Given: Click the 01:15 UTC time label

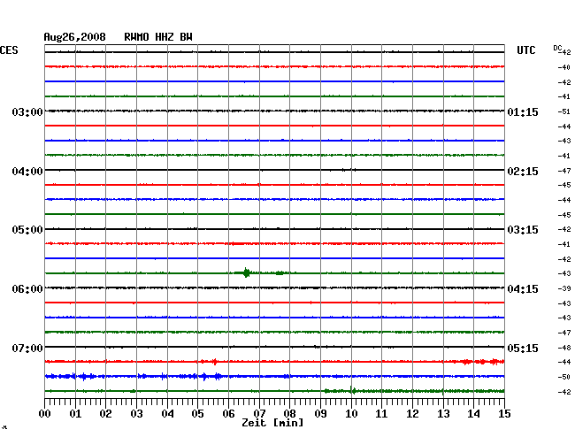Looking at the screenshot, I should click(523, 112).
